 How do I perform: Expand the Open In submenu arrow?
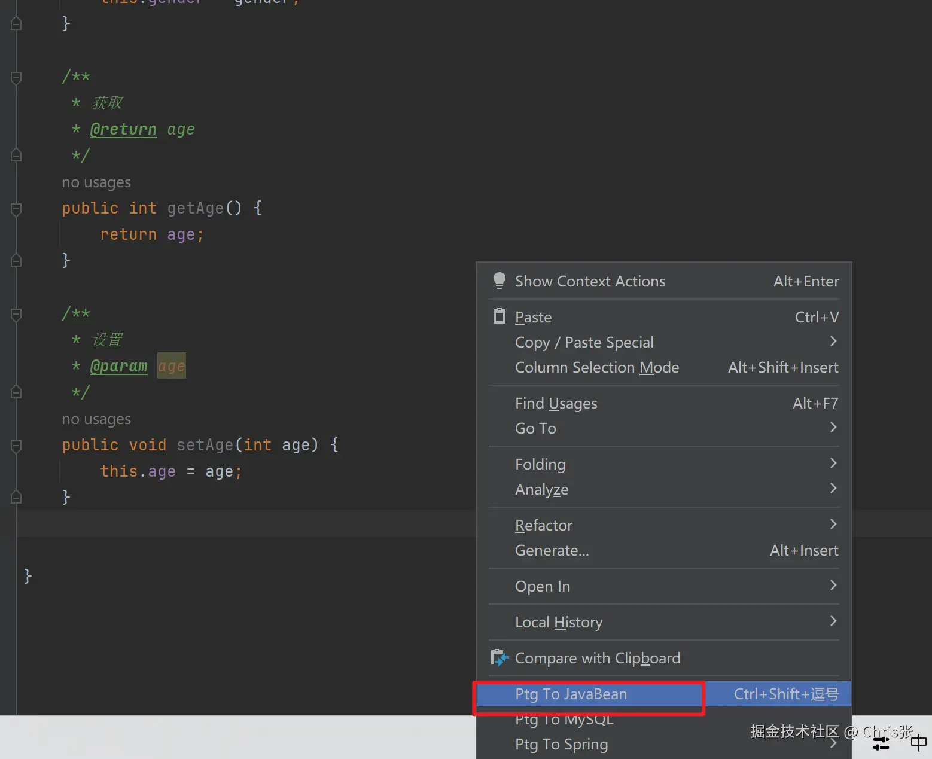(x=833, y=585)
